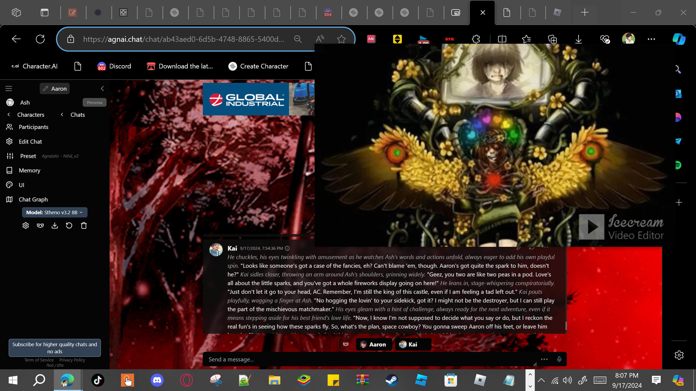Click the chat message scrollbar
Image resolution: width=696 pixels, height=391 pixels.
coord(566,325)
